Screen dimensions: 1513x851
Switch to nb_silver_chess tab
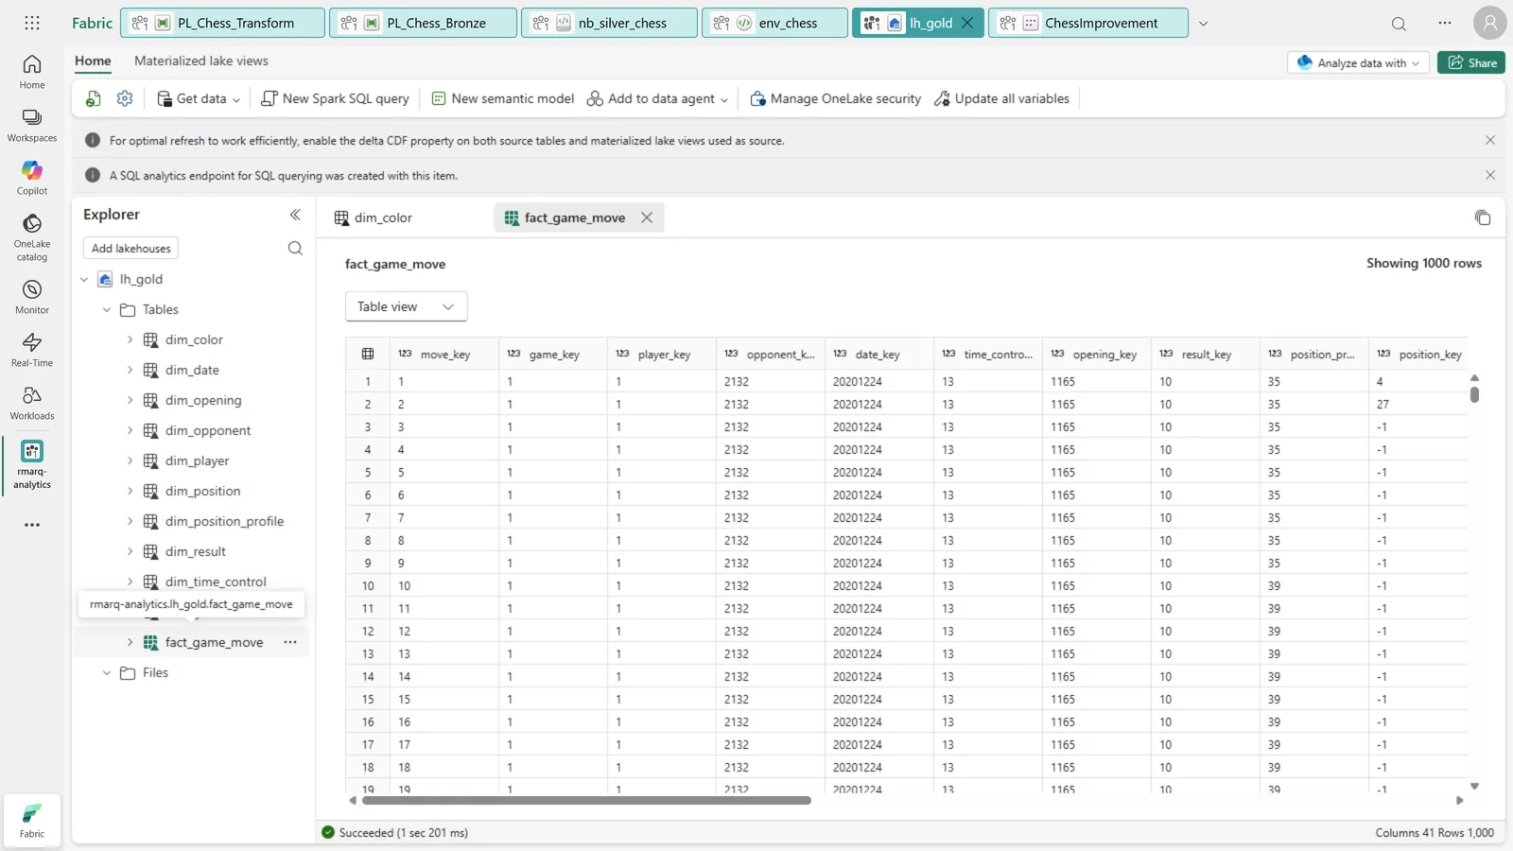click(x=610, y=23)
